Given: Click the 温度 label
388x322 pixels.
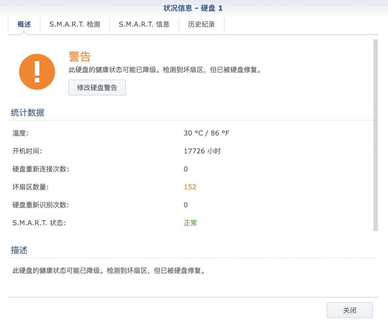Looking at the screenshot, I should (x=20, y=133).
